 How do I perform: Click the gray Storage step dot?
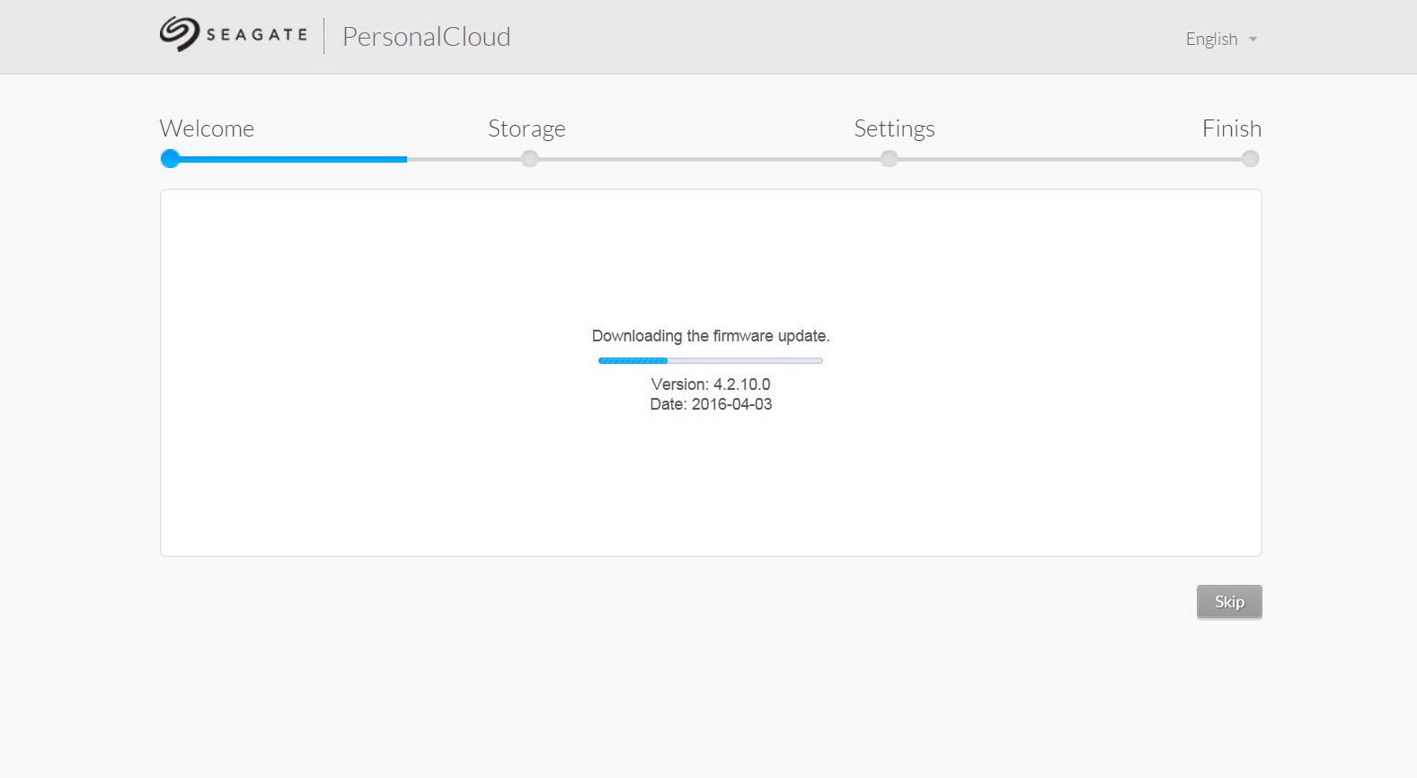click(x=530, y=159)
